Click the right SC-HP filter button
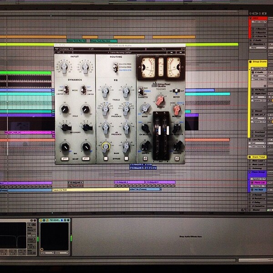Screen dimensions: 273x273 click(x=86, y=159)
